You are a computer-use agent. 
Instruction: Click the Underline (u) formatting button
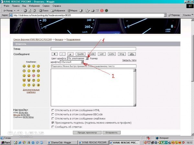pyautogui.click(x=71, y=54)
